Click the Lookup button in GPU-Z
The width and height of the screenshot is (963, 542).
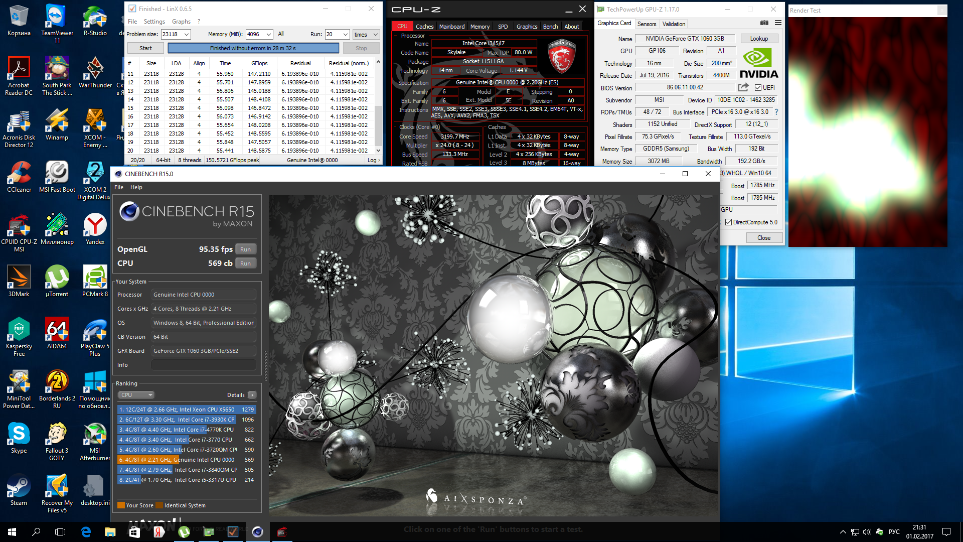[758, 39]
